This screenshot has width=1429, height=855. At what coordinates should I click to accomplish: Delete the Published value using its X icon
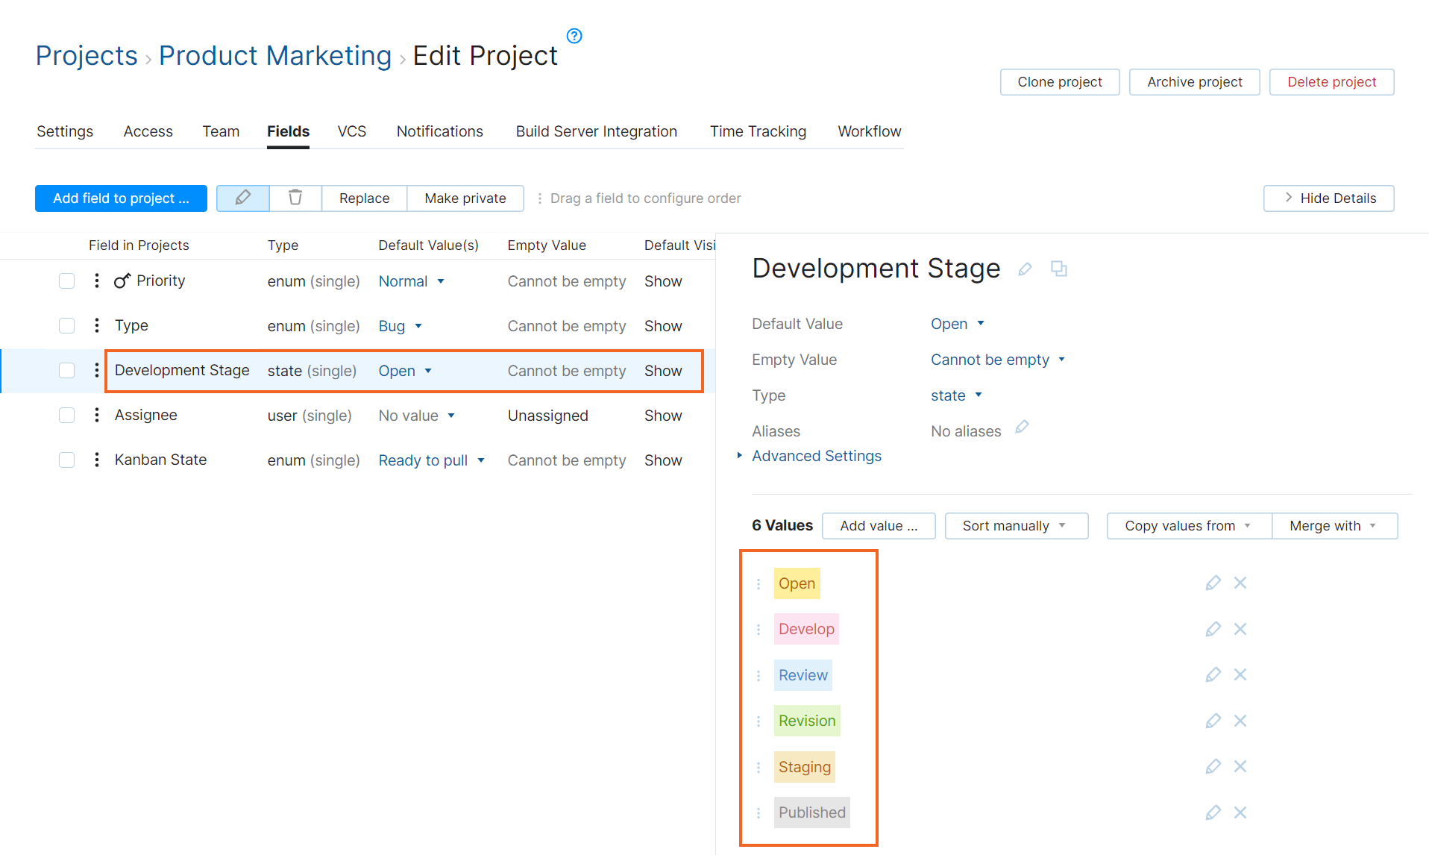tap(1240, 812)
